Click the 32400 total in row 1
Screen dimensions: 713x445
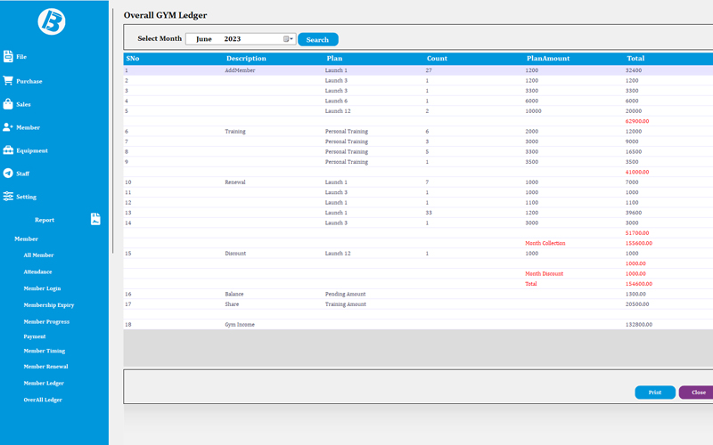coord(634,70)
